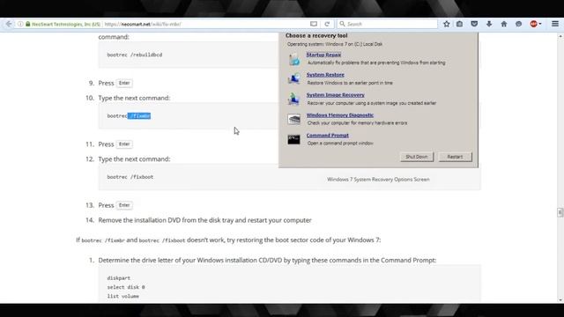The image size is (564, 317).
Task: Click 'Choose a recovery tool' heading
Action: tap(316, 35)
